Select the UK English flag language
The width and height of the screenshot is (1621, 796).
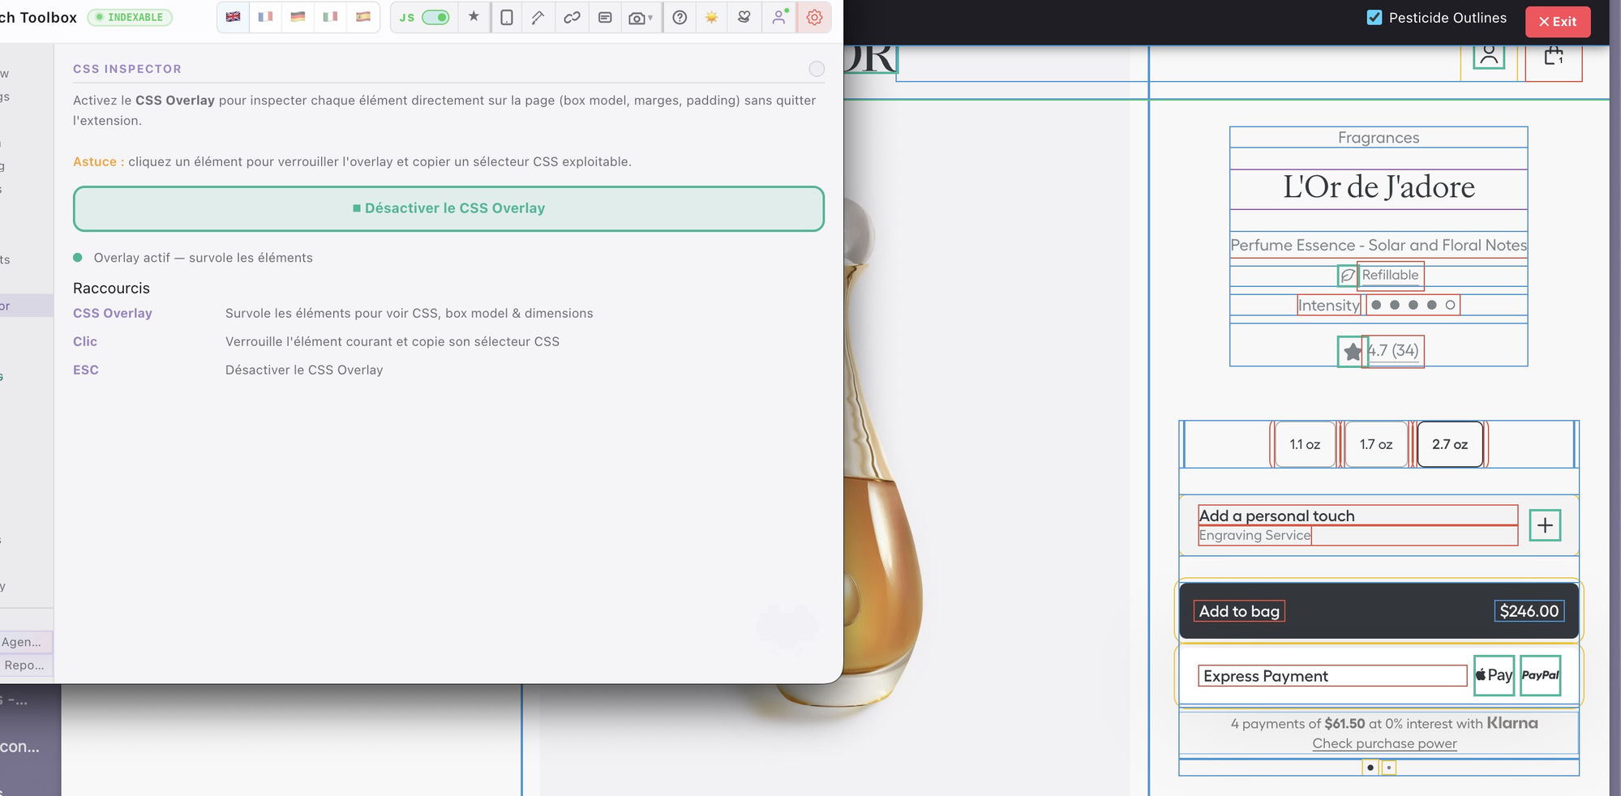233,17
